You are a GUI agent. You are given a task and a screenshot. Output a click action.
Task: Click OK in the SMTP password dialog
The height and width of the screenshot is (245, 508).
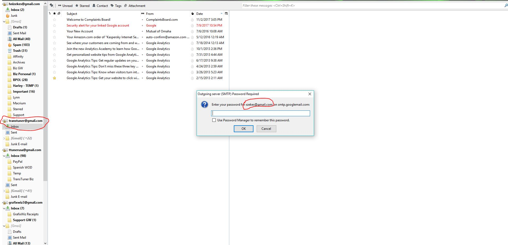(244, 129)
